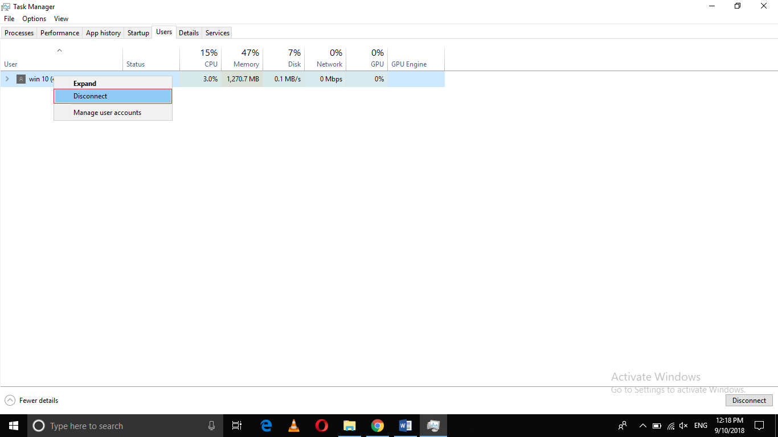Click the hidden icons chevron in system tray
The image size is (778, 437).
(642, 426)
